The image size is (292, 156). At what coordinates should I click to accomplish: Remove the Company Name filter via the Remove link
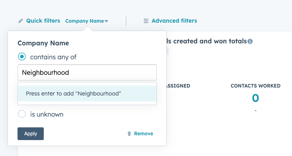(x=143, y=134)
